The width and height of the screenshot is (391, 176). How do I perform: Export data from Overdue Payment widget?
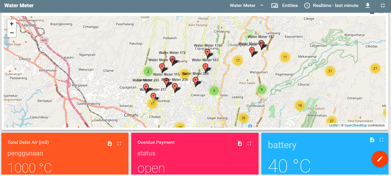click(240, 143)
